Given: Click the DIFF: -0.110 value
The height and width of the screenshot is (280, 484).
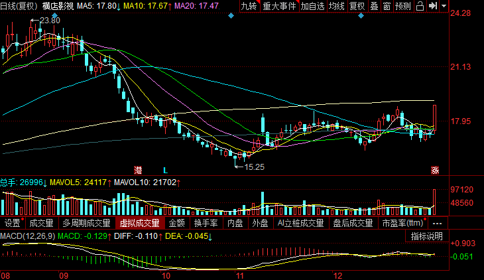Looking at the screenshot, I should pyautogui.click(x=139, y=236).
